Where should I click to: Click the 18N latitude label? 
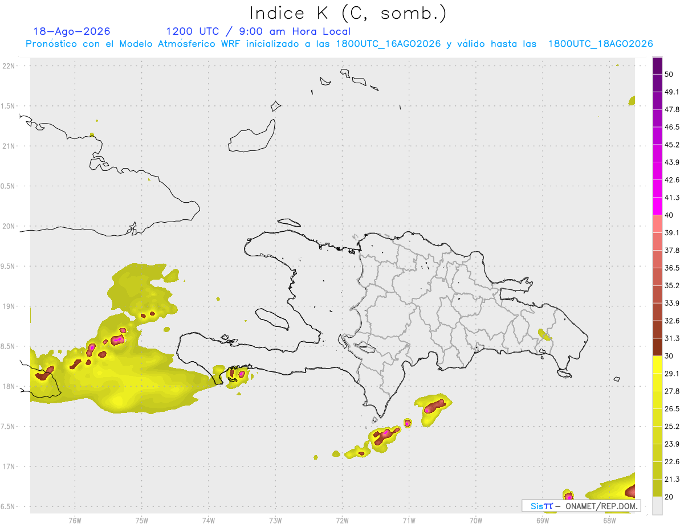pyautogui.click(x=9, y=386)
